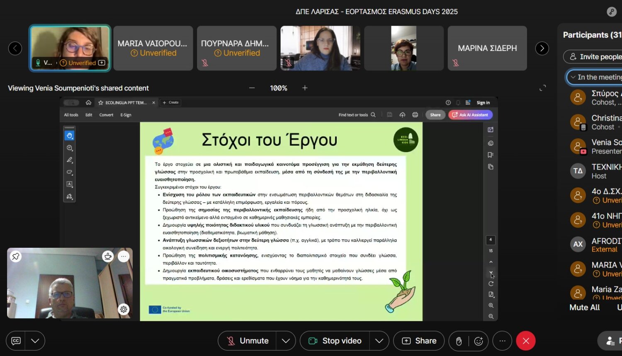Click the closed captions icon
This screenshot has width=622, height=356.
click(16, 341)
